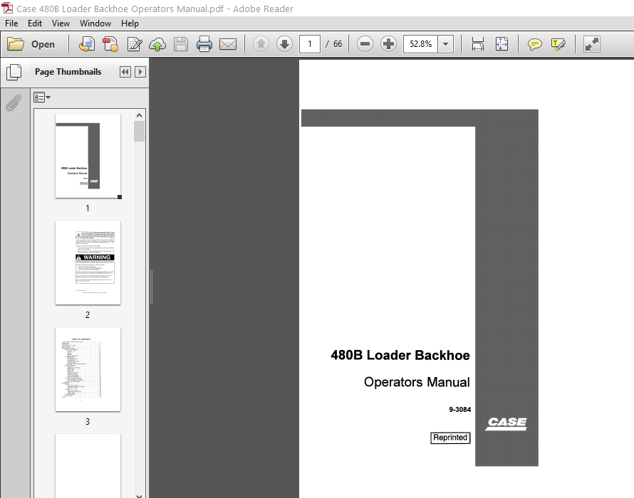This screenshot has width=634, height=498.
Task: Click the panel splitter grip handle
Action: [151, 287]
